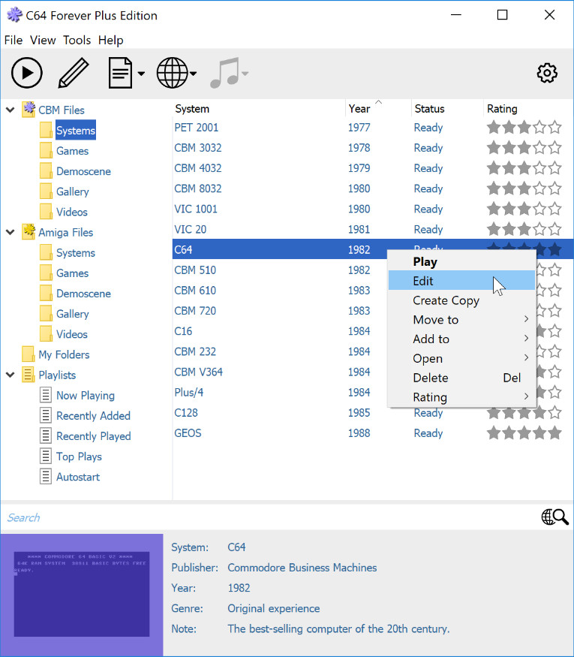Click the Amiga Gallery folder icon
This screenshot has width=574, height=657.
pos(46,313)
